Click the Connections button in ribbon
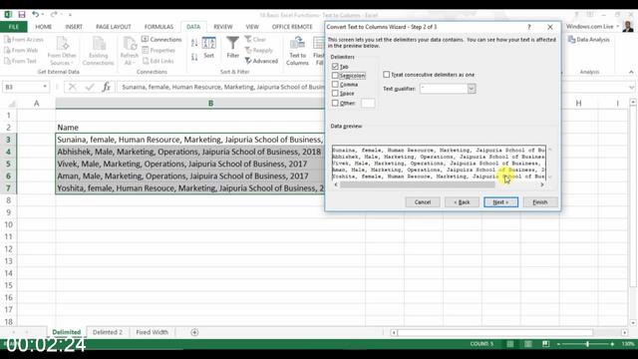Image resolution: width=638 pixels, height=359 pixels. tap(161, 40)
